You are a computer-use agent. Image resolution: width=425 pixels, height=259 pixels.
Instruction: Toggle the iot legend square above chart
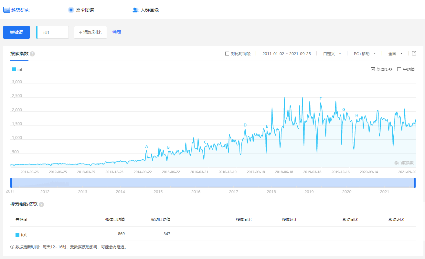pos(14,69)
